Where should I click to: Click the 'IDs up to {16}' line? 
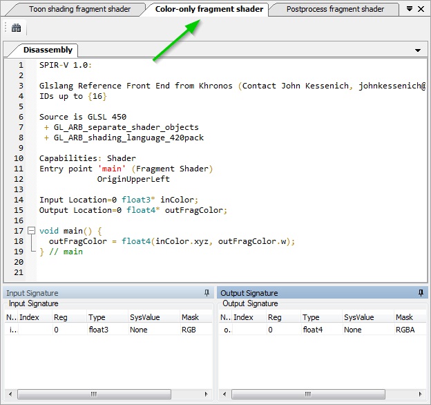pyautogui.click(x=73, y=96)
